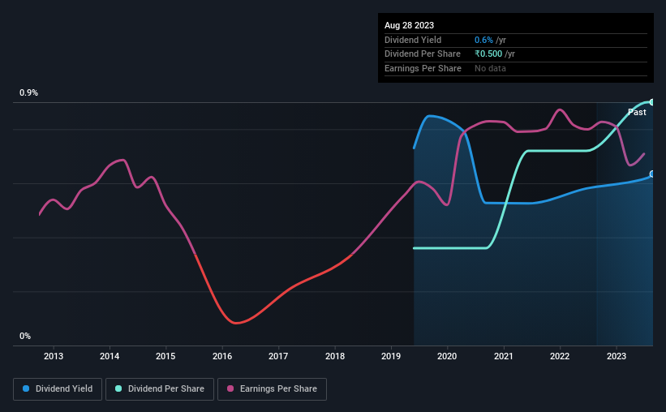
Task: Select the 2021 x-axis label
Action: (x=503, y=356)
